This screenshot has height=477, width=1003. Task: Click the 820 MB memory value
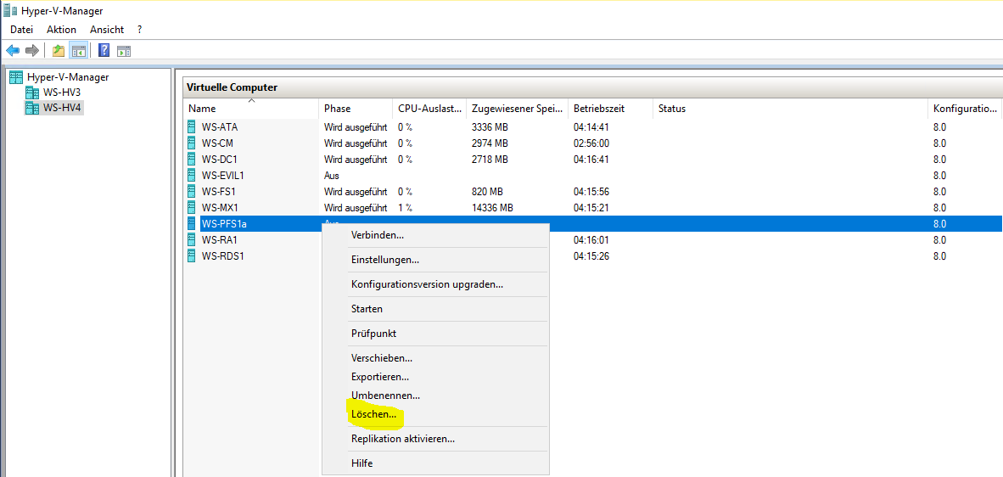487,191
